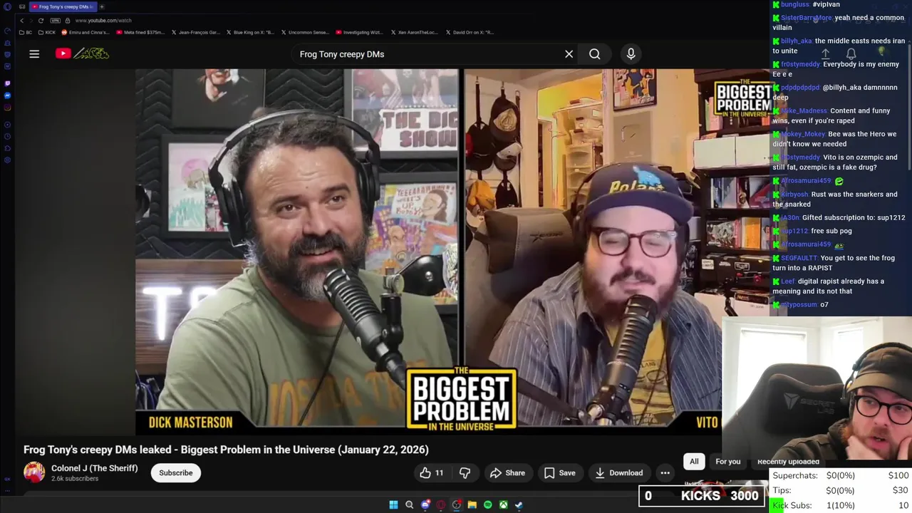
Task: Open tab islands icon by tab bar
Action: 21,6
